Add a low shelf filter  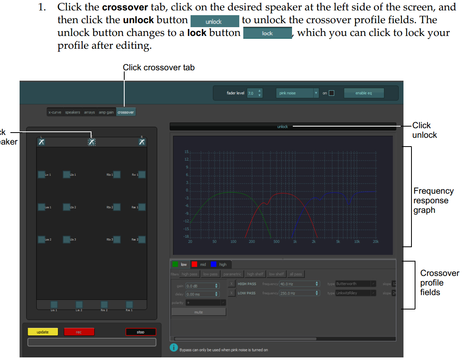[x=276, y=274]
